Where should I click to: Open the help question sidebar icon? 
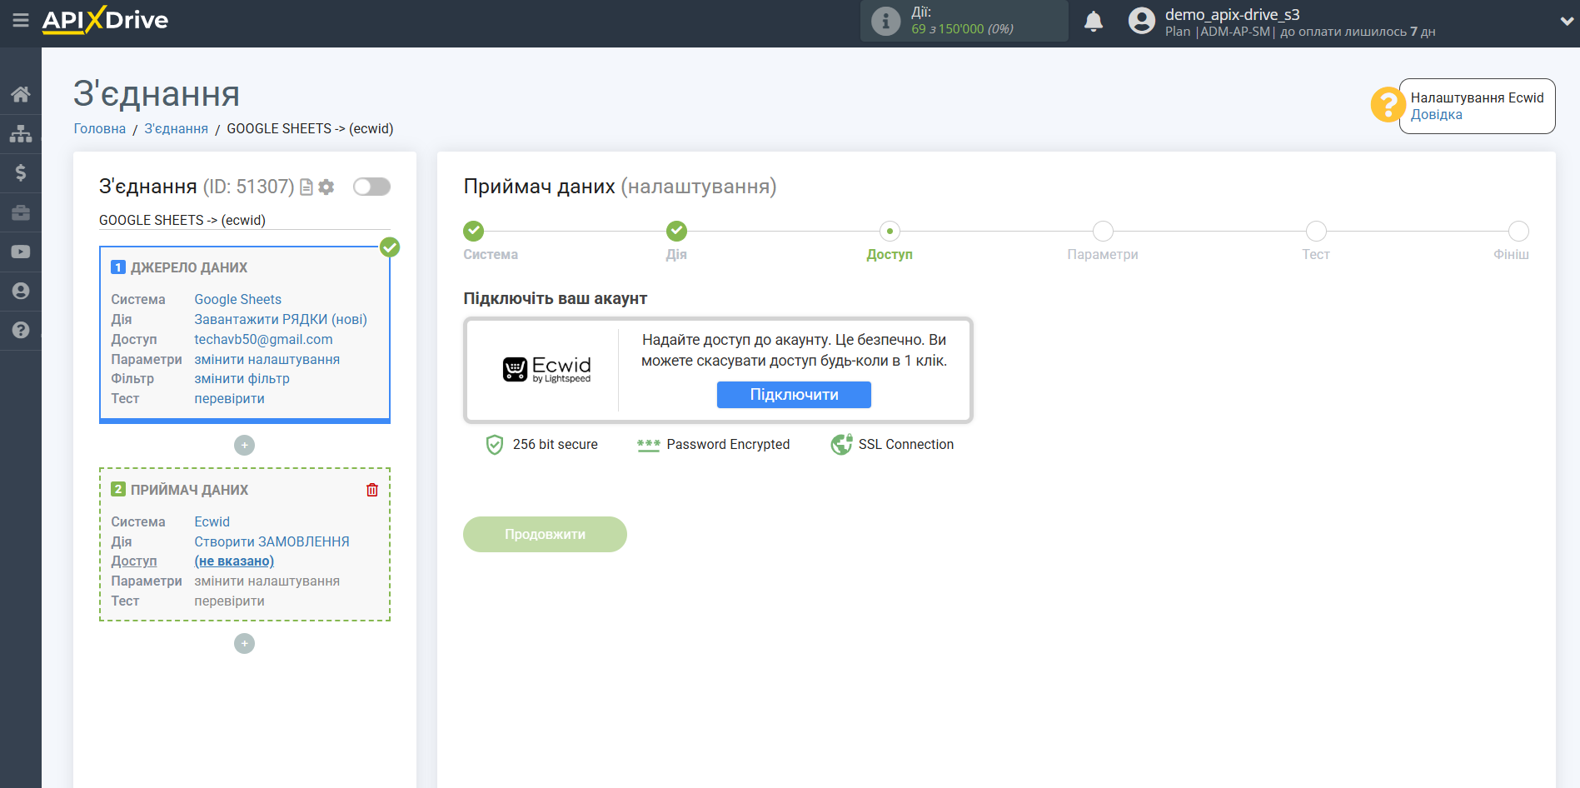click(21, 330)
